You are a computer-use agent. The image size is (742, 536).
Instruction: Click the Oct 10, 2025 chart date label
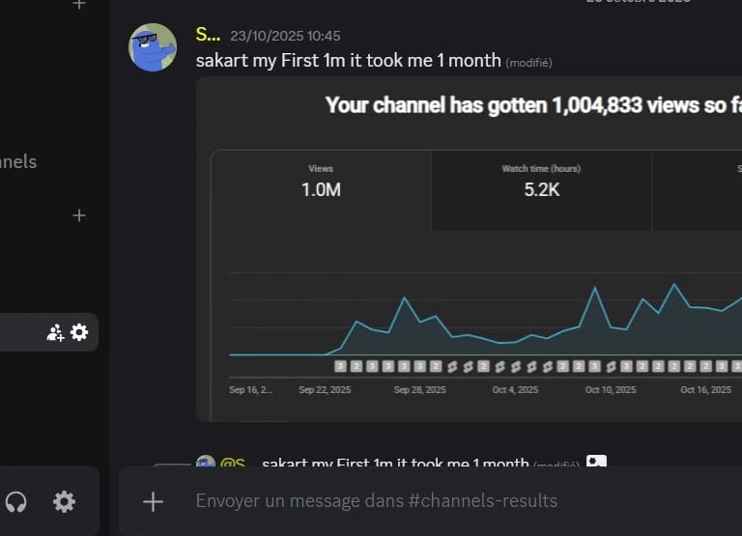point(611,390)
